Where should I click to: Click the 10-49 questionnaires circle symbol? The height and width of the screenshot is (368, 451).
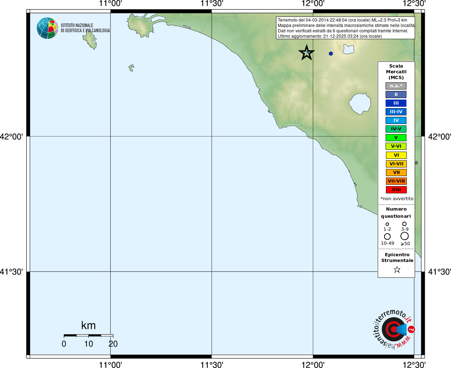[x=387, y=236]
